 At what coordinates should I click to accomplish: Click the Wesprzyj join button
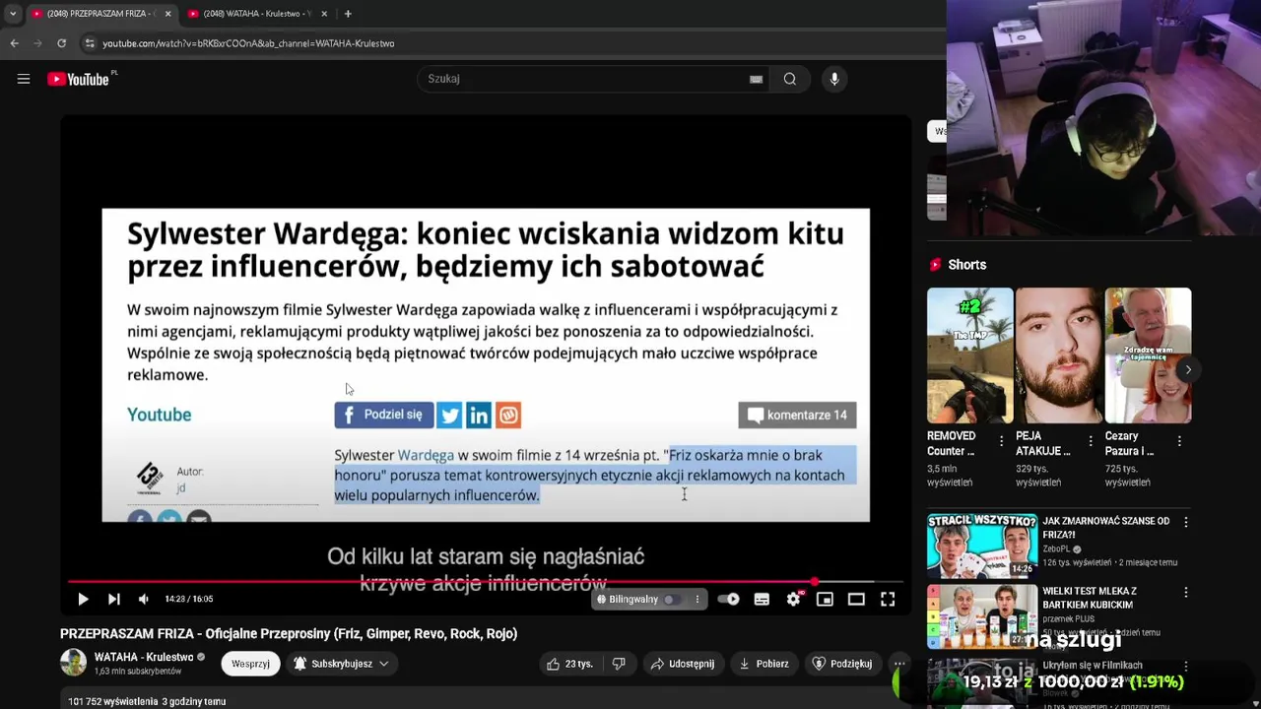[250, 664]
